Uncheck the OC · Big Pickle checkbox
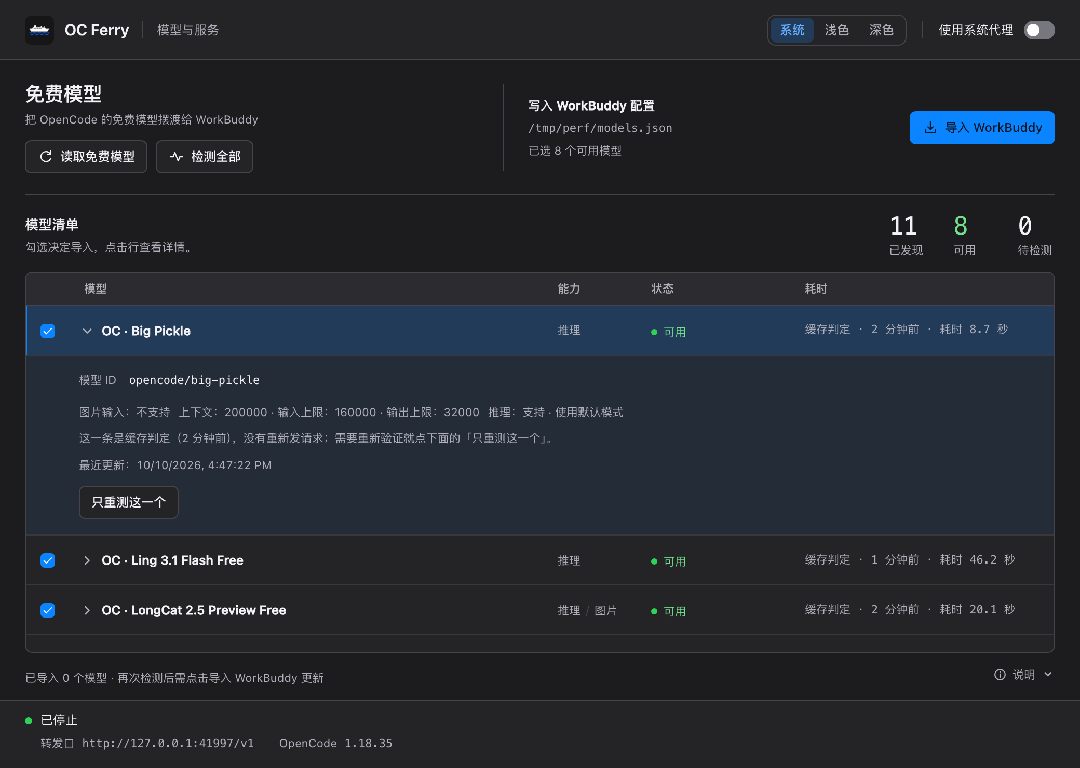 (48, 331)
